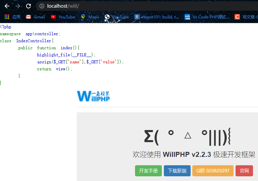Click the public function index() line

[49, 48]
